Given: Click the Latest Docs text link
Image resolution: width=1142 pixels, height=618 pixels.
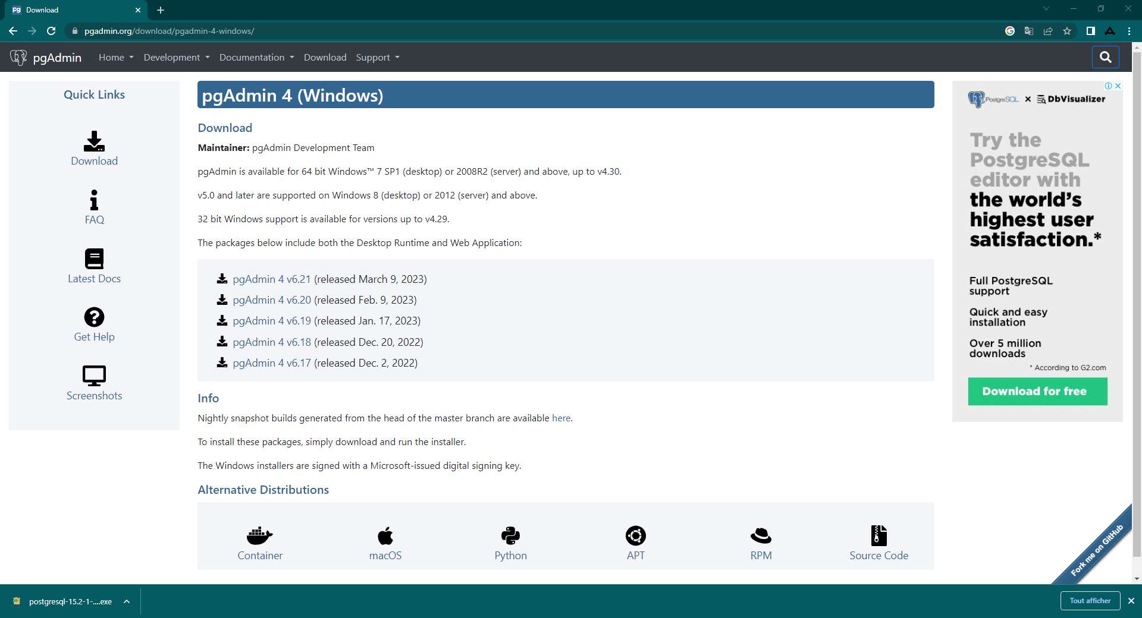Looking at the screenshot, I should pos(94,278).
